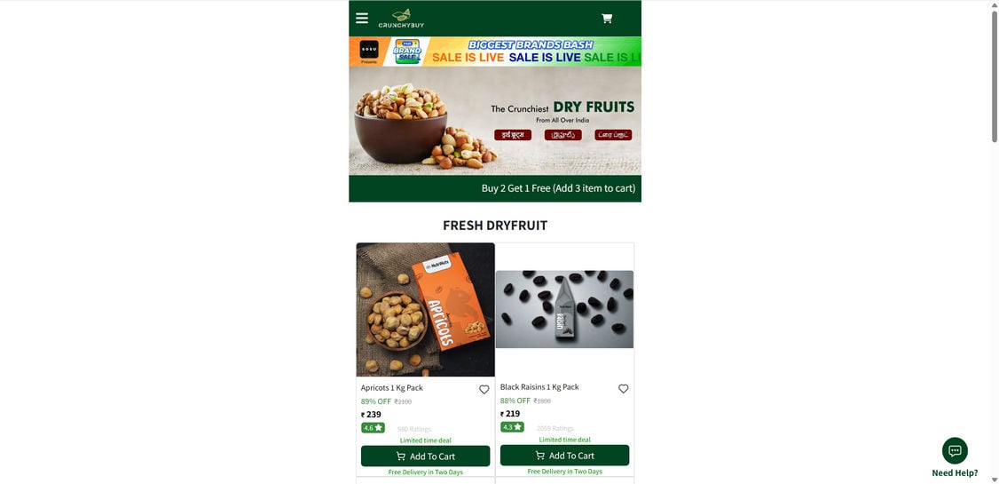Viewport: 999px width, 484px height.
Task: Open the hamburger menu
Action: click(362, 18)
